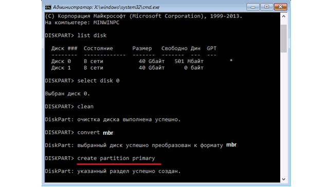Click the 'clean' command text

pyautogui.click(x=85, y=107)
